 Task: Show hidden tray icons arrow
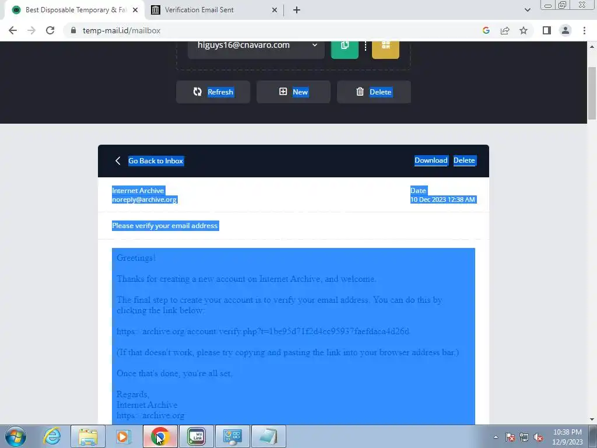click(496, 437)
